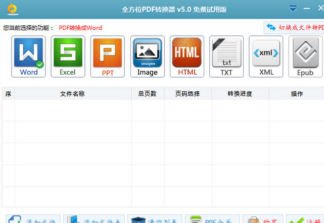Select the TXT conversion icon
The width and height of the screenshot is (324, 223).
coord(226,57)
